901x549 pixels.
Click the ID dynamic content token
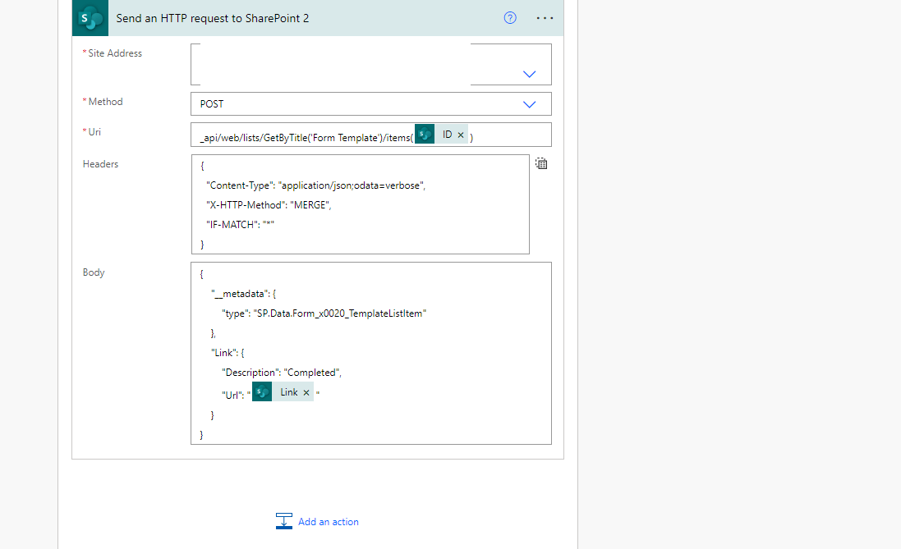[x=441, y=135]
